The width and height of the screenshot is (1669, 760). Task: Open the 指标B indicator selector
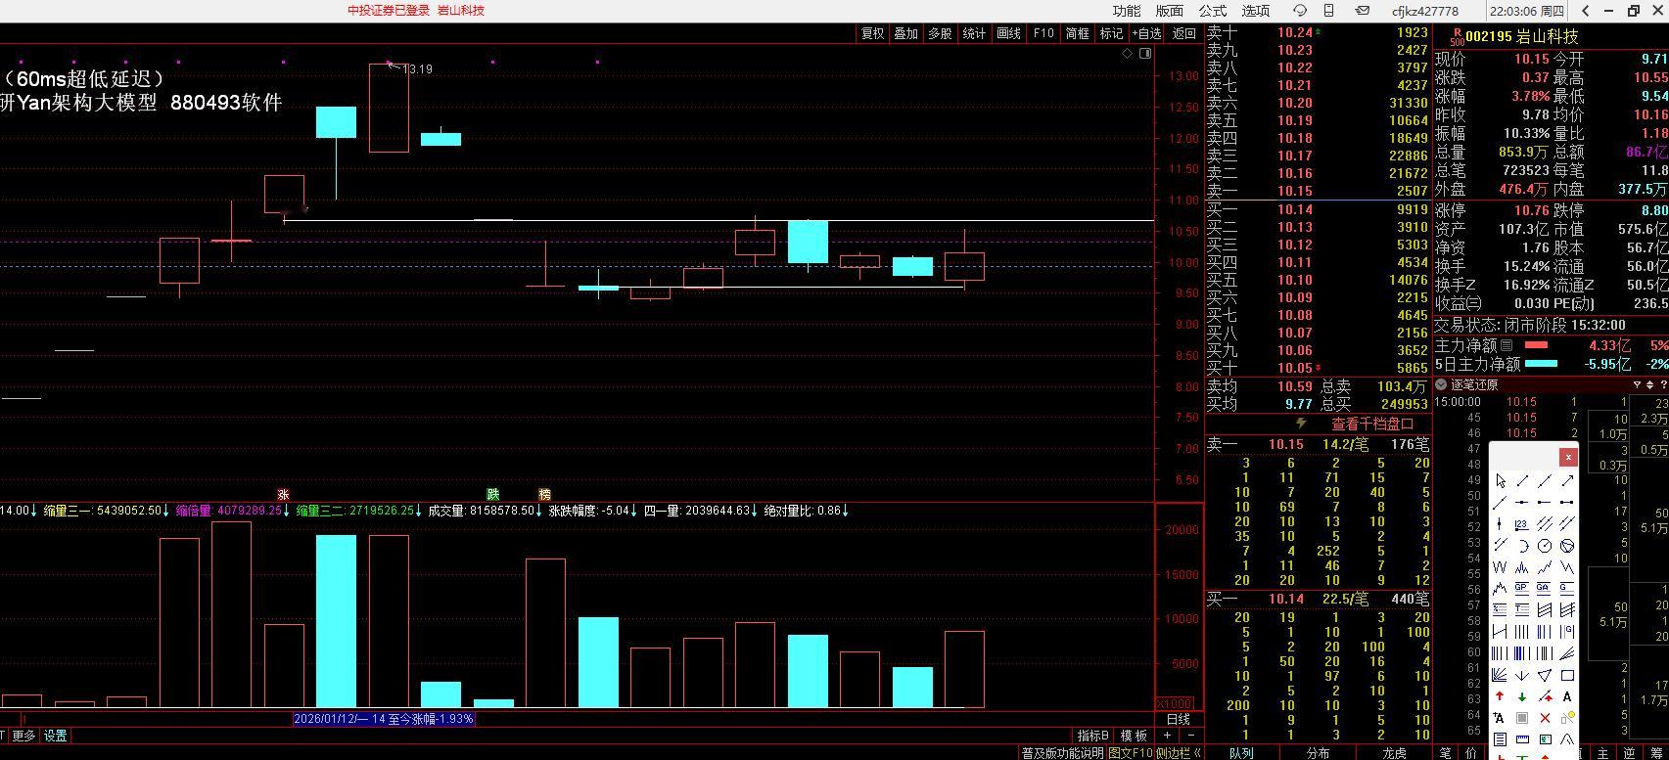1093,736
